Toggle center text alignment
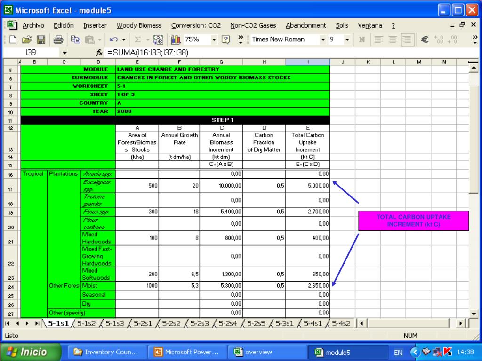Image resolution: width=482 pixels, height=361 pixels. (393, 39)
